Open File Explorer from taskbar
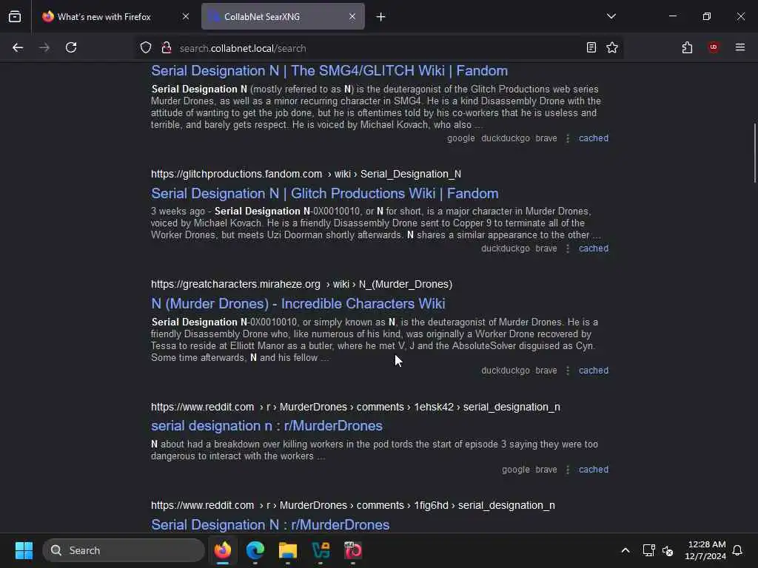The image size is (758, 568). [x=288, y=550]
